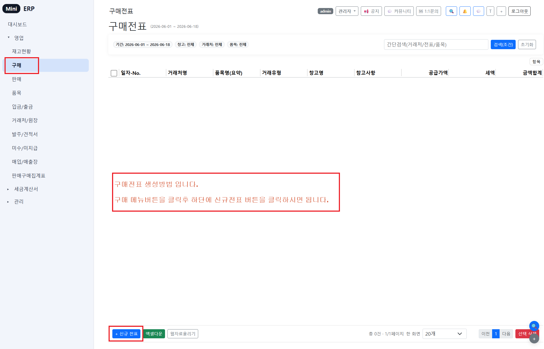
Task: Open the 창고: 전체 filter chip
Action: (186, 44)
